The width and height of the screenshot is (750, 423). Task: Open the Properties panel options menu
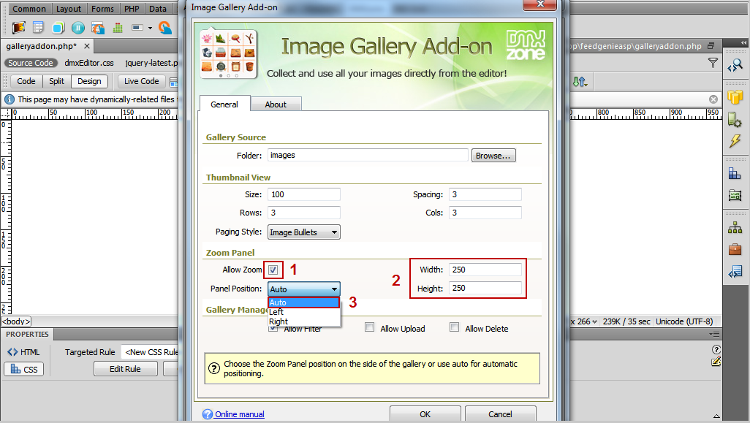(x=713, y=334)
